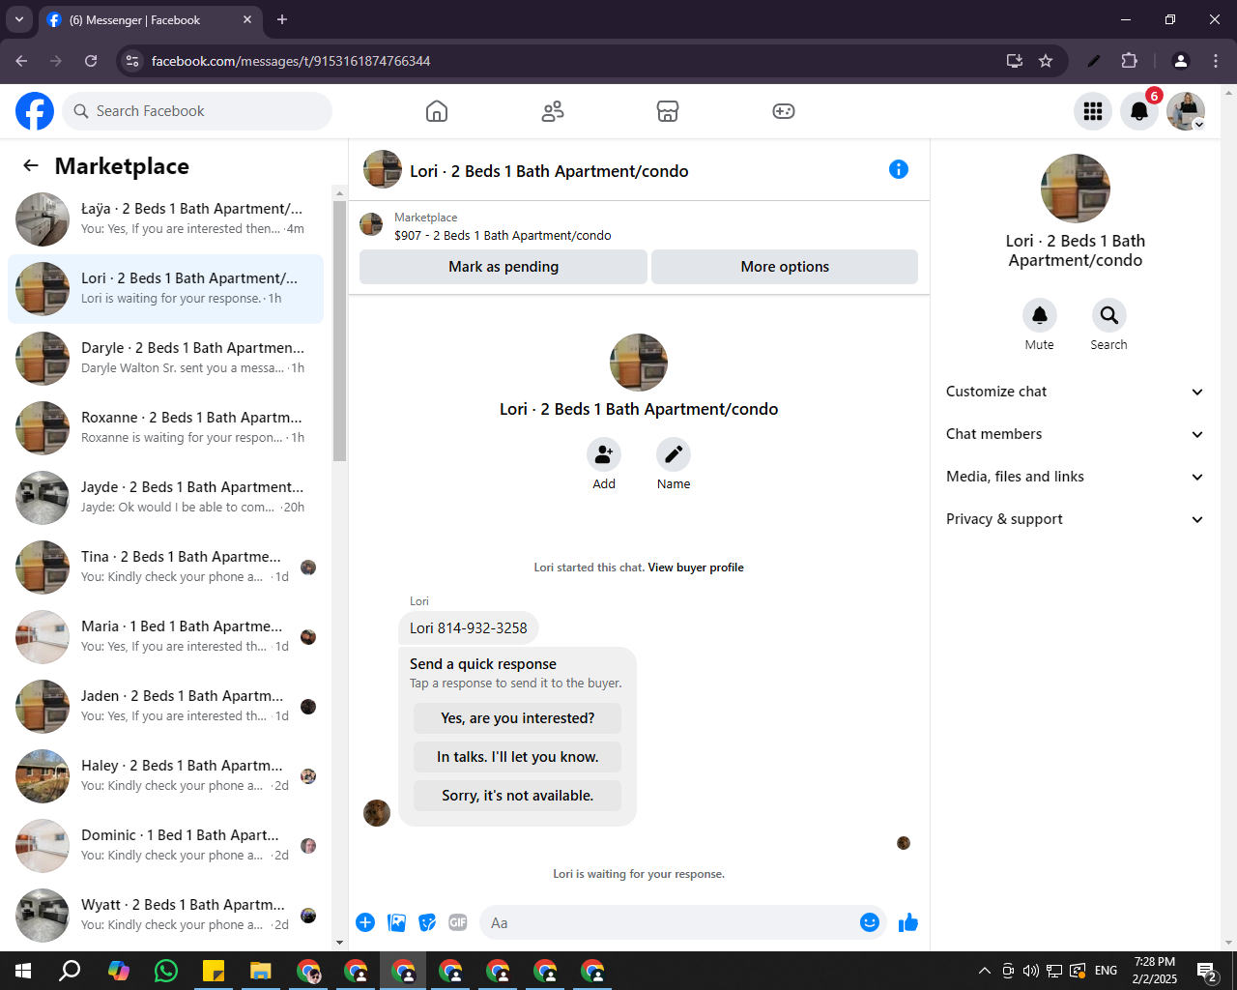Open Dominic's 1 Bed conversation
This screenshot has height=990, width=1237.
pyautogui.click(x=165, y=846)
